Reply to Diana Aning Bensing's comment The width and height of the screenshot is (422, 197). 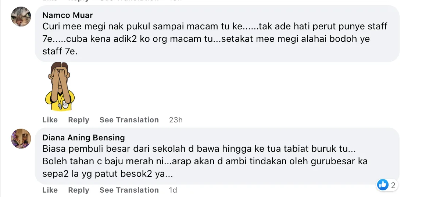pos(79,190)
